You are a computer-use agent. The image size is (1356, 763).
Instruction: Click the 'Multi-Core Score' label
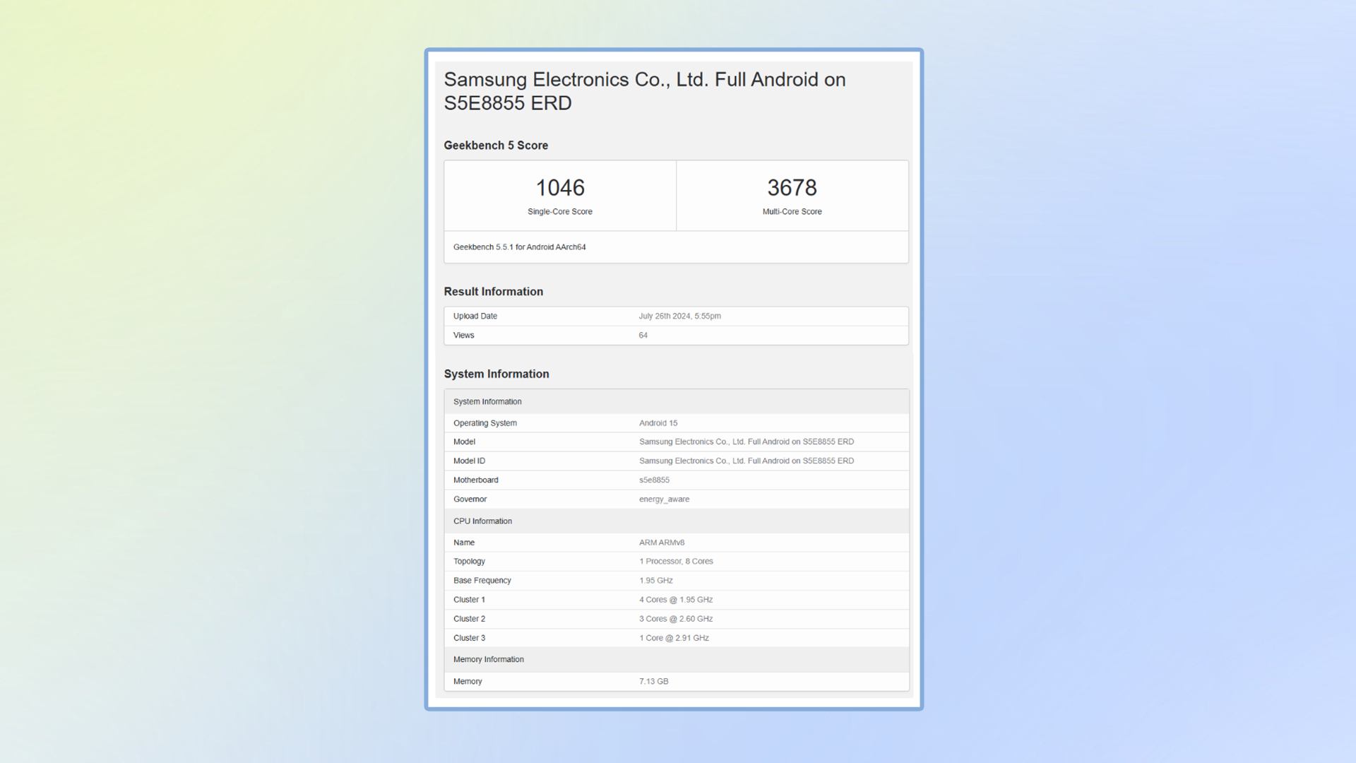(792, 212)
